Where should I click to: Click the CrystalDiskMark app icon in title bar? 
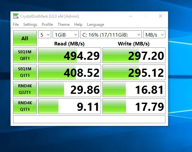click(16, 16)
